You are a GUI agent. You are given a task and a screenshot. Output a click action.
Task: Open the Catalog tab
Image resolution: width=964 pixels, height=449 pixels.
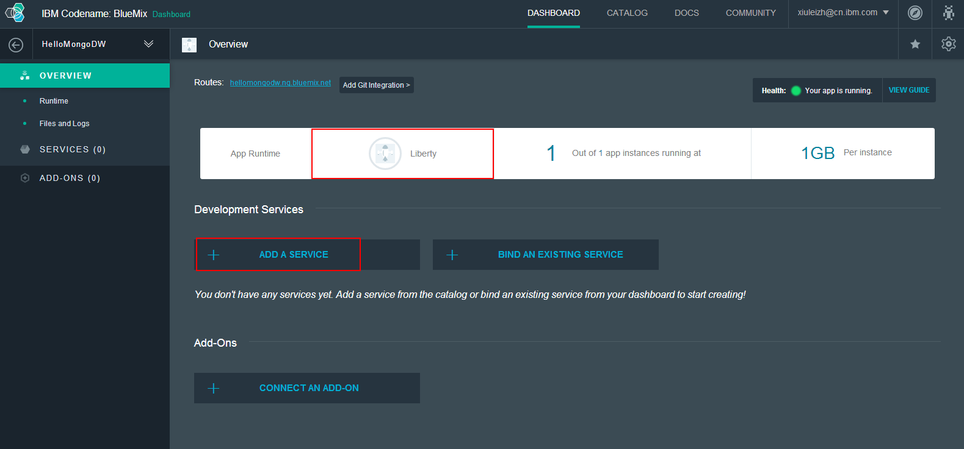click(x=627, y=13)
